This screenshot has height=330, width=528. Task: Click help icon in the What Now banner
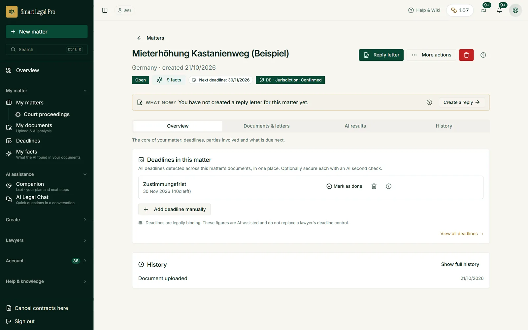tap(429, 102)
